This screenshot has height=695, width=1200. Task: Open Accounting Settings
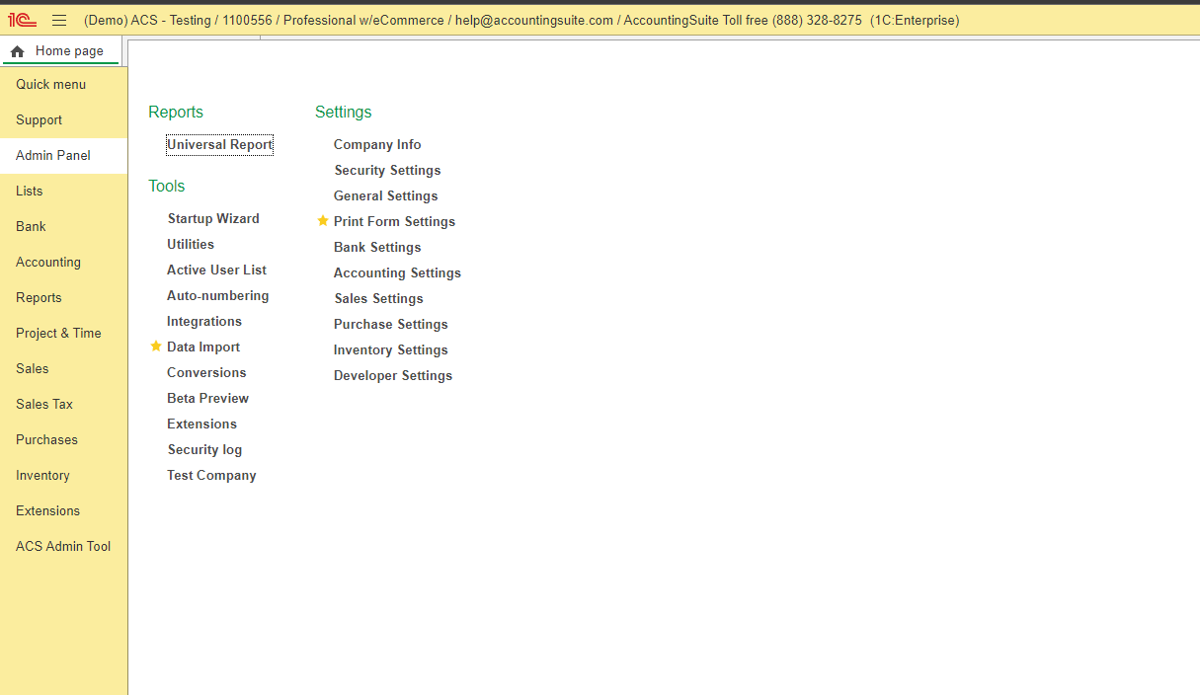pos(397,273)
